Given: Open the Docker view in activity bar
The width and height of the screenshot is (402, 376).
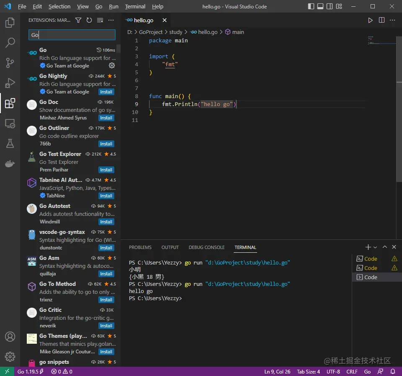Looking at the screenshot, I should click(10, 163).
